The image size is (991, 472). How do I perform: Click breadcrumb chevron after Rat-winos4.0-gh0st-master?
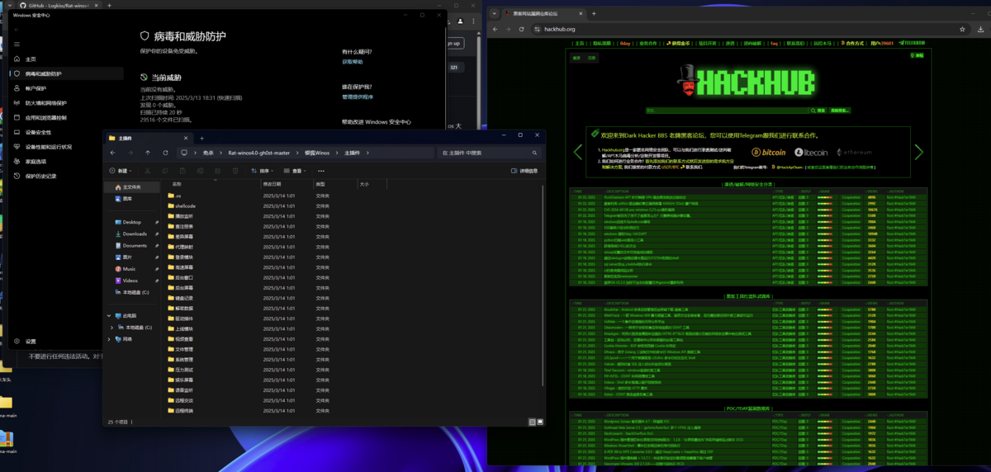(296, 153)
